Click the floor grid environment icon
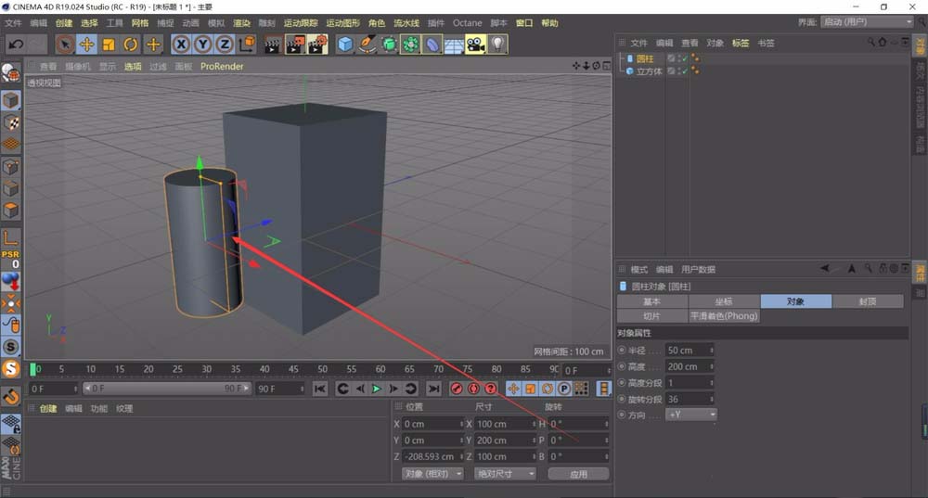Image resolution: width=928 pixels, height=498 pixels. pos(454,45)
